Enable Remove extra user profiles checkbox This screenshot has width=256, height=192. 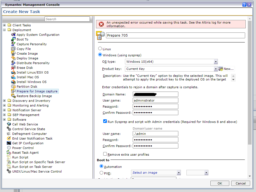pyautogui.click(x=105, y=154)
